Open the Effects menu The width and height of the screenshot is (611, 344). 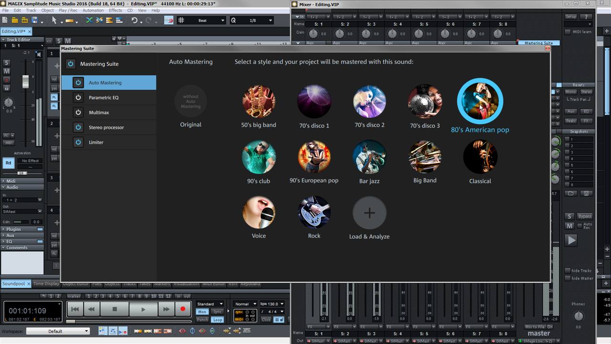tap(115, 10)
